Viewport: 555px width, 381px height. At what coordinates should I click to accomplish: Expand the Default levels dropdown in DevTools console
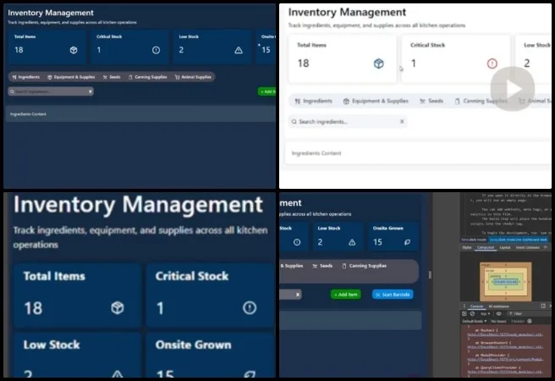[x=475, y=322]
